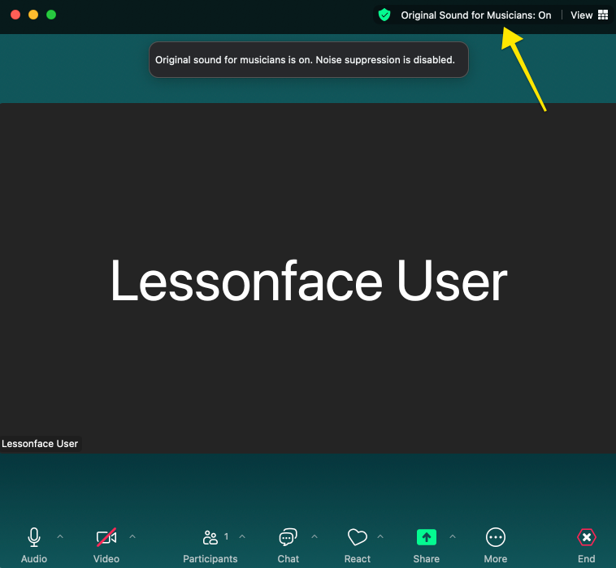The height and width of the screenshot is (568, 616).
Task: Expand the caret next to React
Action: point(380,536)
